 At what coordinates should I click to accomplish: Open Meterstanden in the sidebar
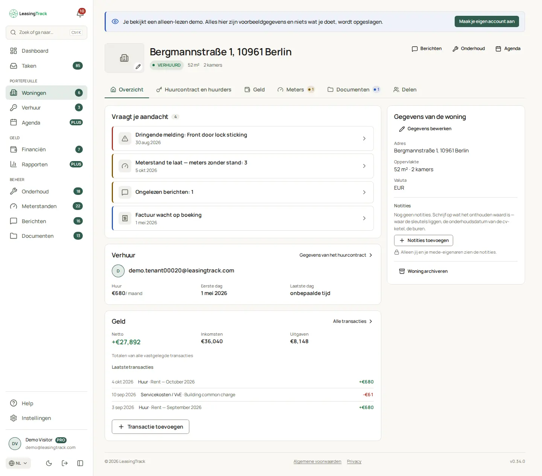46,206
